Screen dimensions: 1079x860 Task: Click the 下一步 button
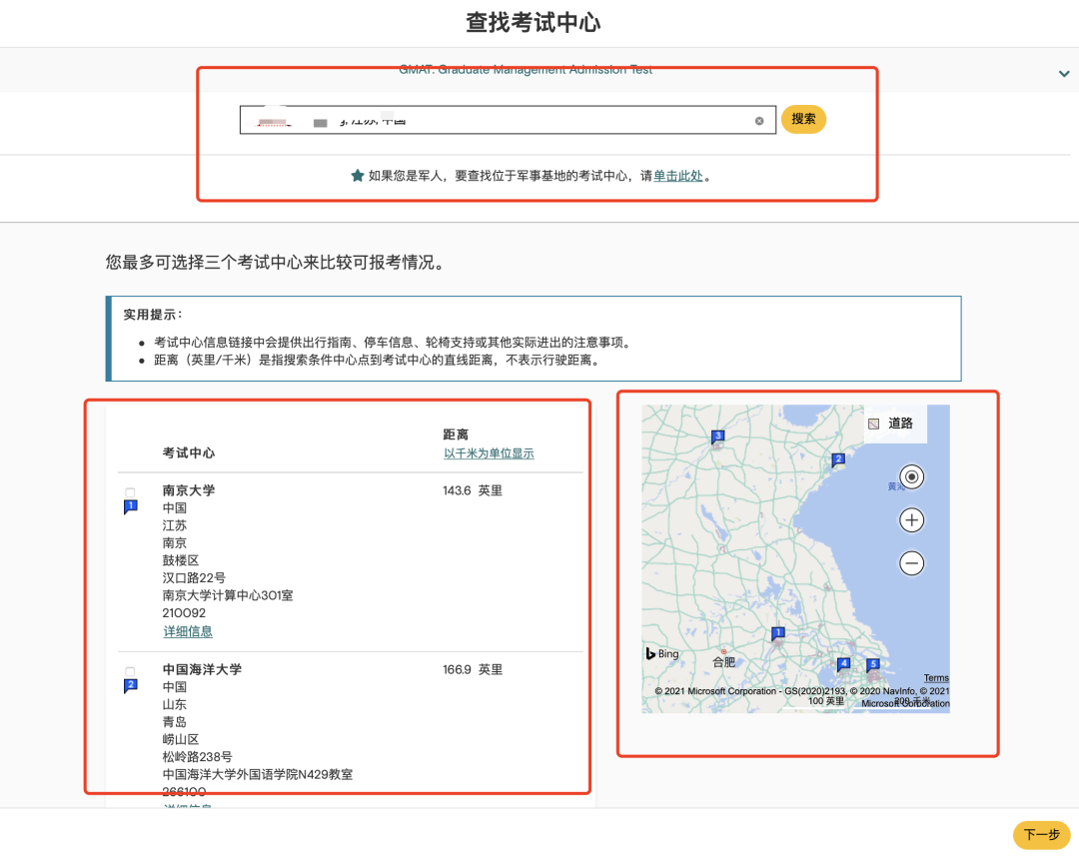[x=1041, y=835]
